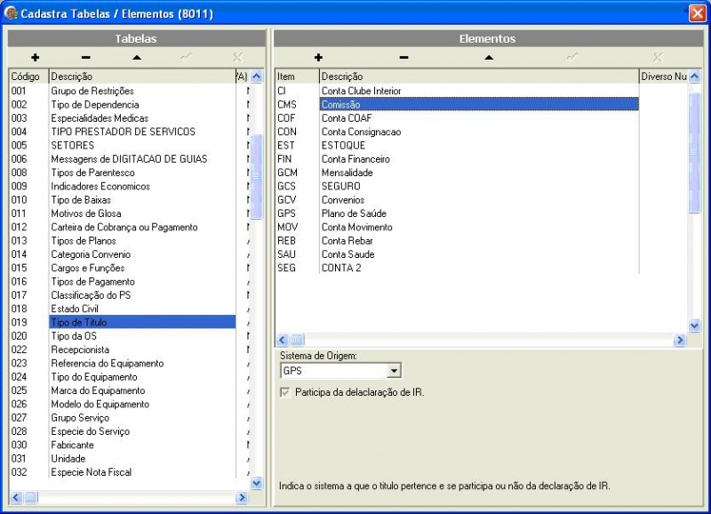711x514 pixels.
Task: Click the confirm checkmark icon in Elementos toolbar
Action: pyautogui.click(x=572, y=57)
